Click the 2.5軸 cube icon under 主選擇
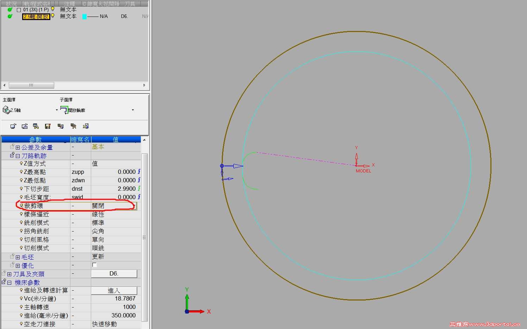The height and width of the screenshot is (329, 527). 6,110
